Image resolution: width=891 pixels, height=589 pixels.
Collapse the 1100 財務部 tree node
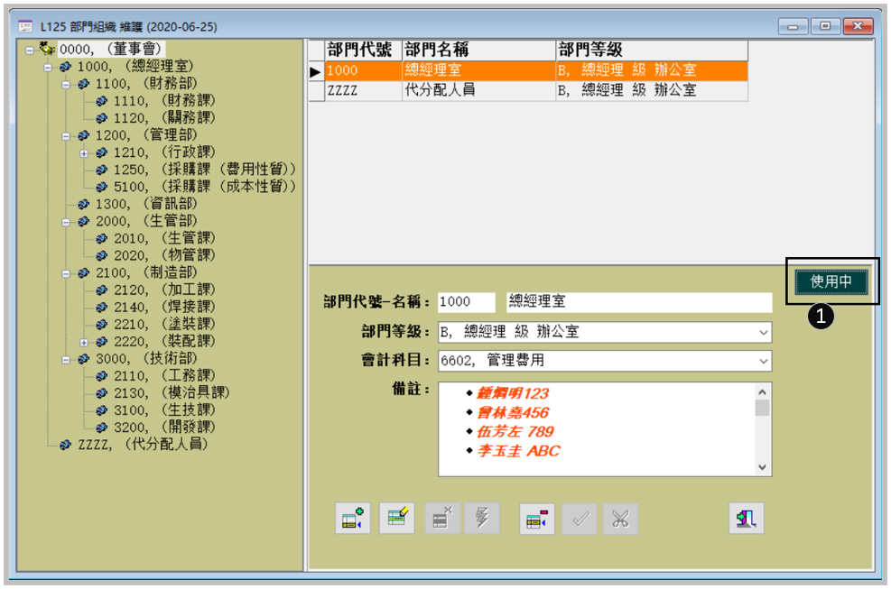coord(66,85)
